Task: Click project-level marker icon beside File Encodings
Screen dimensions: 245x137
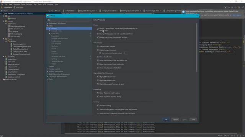Action: click(90, 41)
